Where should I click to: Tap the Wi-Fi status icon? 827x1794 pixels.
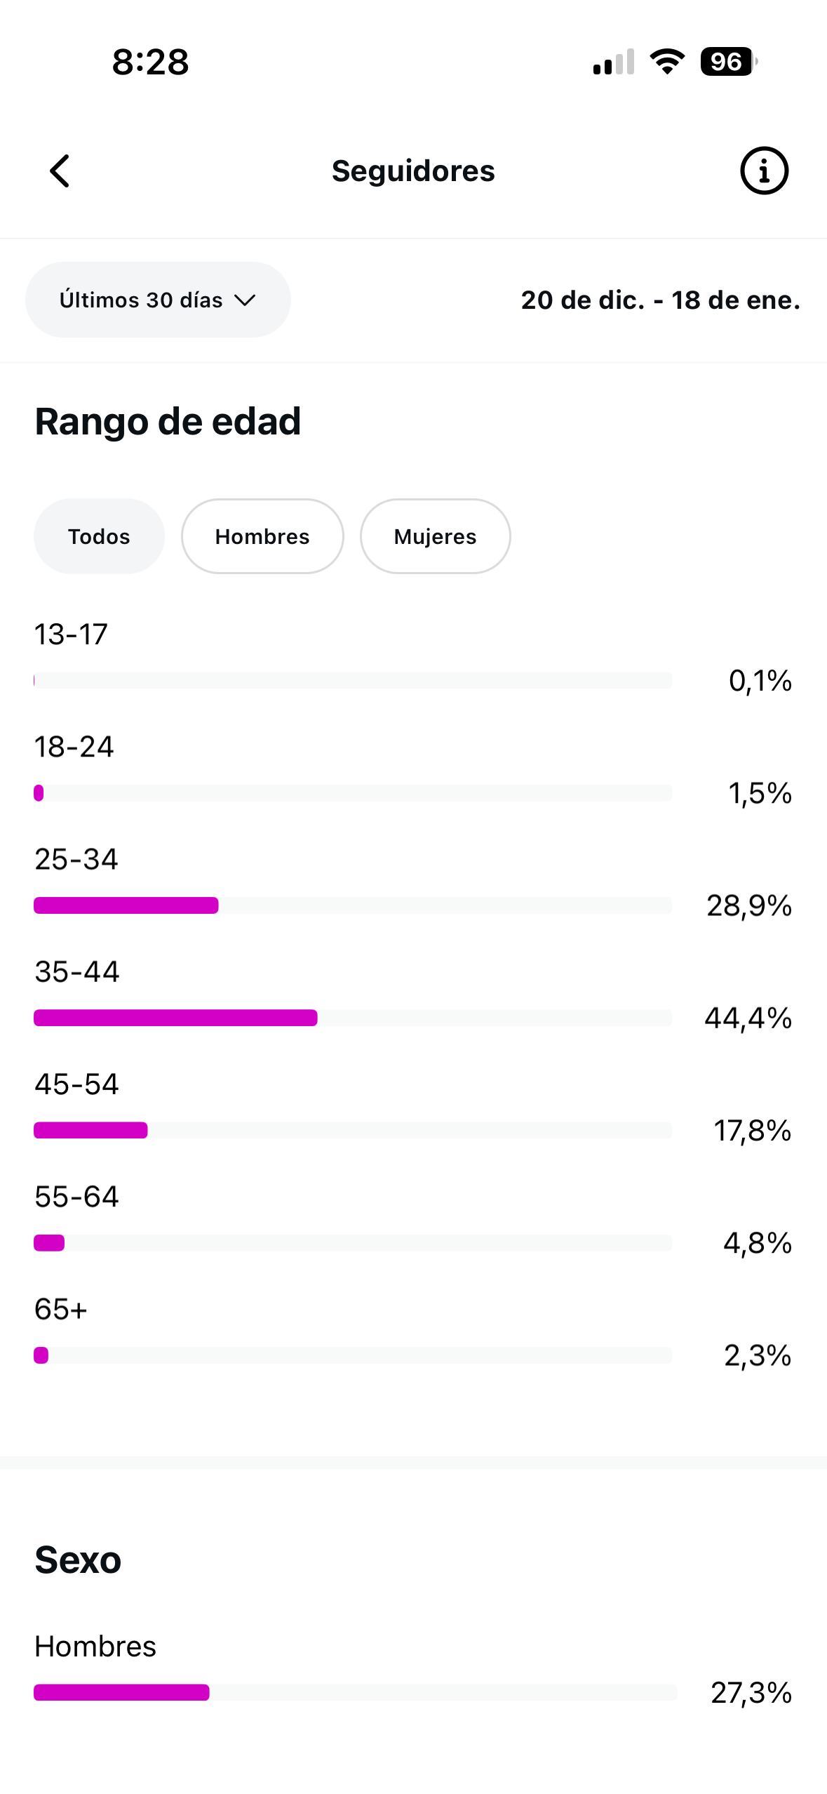click(x=667, y=62)
